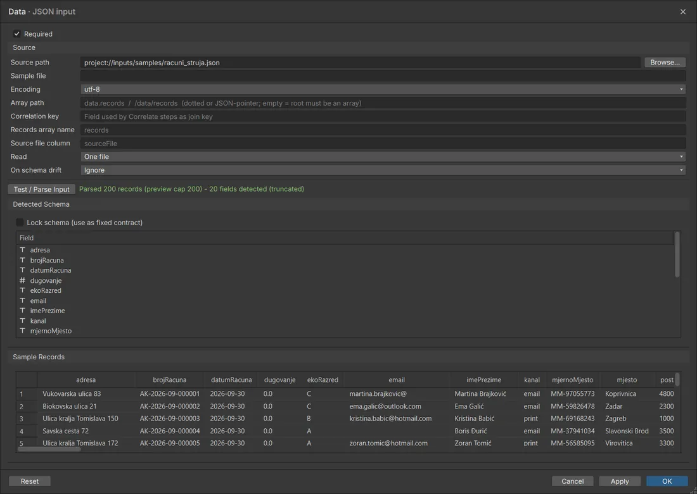
Task: Click the brojRacuna column header
Action: click(x=169, y=380)
